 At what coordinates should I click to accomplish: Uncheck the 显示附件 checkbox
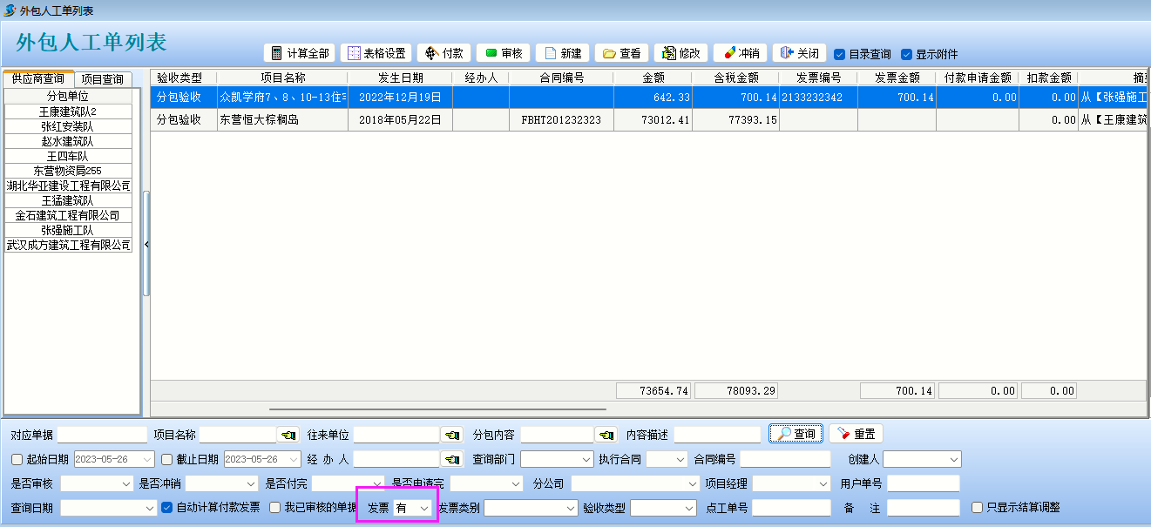tap(906, 54)
